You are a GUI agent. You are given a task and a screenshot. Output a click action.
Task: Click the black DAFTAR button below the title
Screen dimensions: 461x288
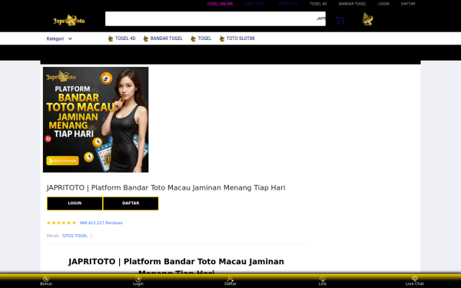(x=131, y=204)
